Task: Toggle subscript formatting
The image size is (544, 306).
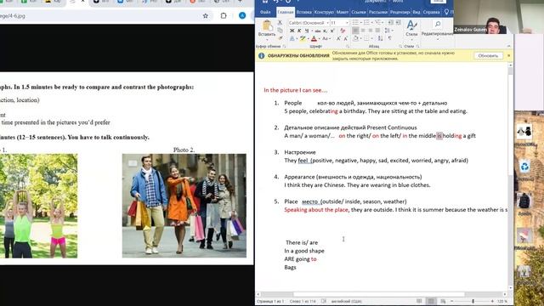Action: (325, 31)
